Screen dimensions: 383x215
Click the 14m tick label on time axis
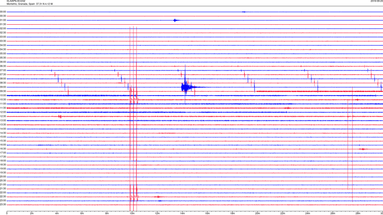pyautogui.click(x=182, y=213)
